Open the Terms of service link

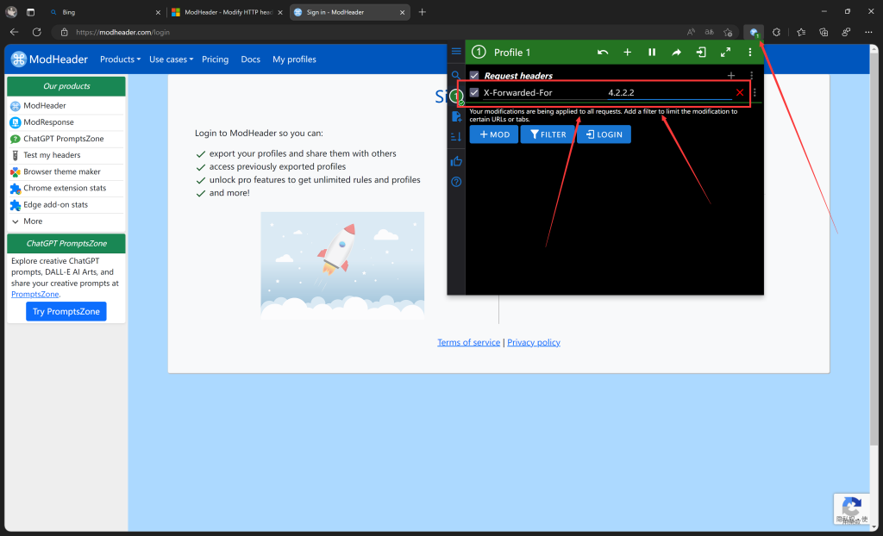(x=468, y=342)
